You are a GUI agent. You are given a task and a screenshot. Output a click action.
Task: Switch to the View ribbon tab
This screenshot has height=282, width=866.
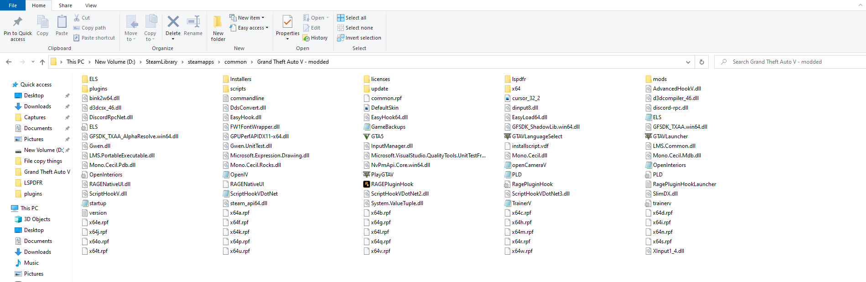[x=91, y=5]
